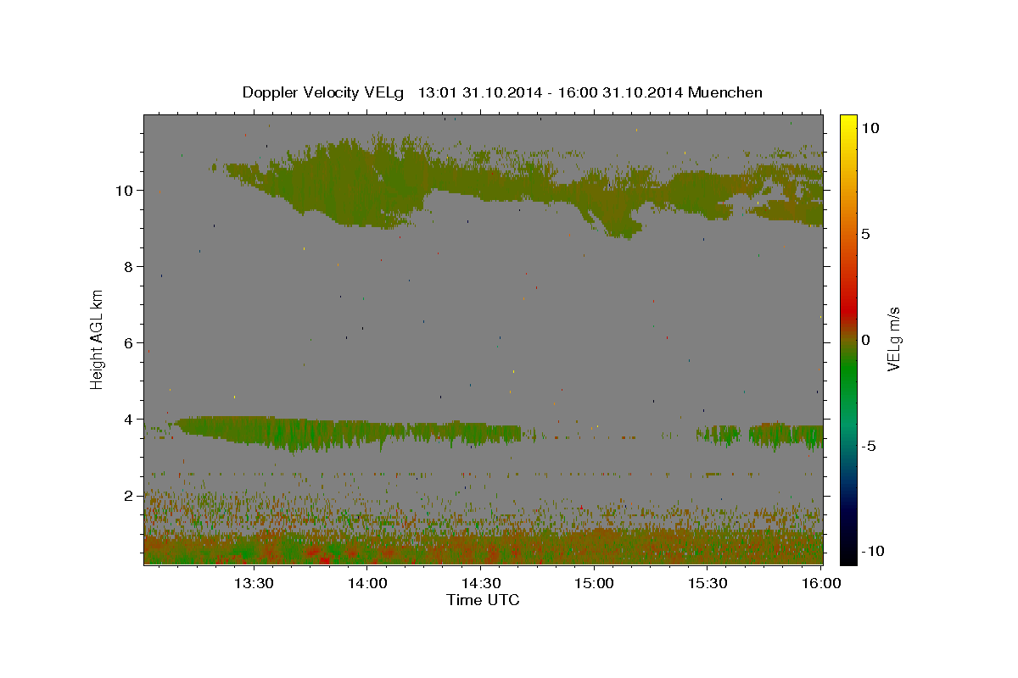Click the 'VELg m/s' colorbar label

892,339
